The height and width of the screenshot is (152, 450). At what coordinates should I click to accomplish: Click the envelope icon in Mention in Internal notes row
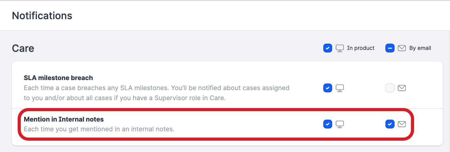pos(401,124)
